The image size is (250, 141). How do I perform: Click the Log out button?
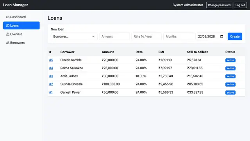click(240, 5)
